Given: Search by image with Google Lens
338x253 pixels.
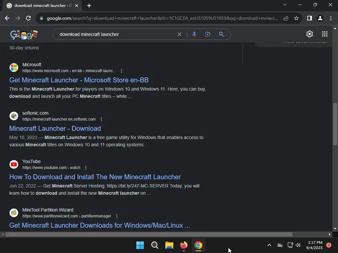Looking at the screenshot, I should tap(207, 34).
